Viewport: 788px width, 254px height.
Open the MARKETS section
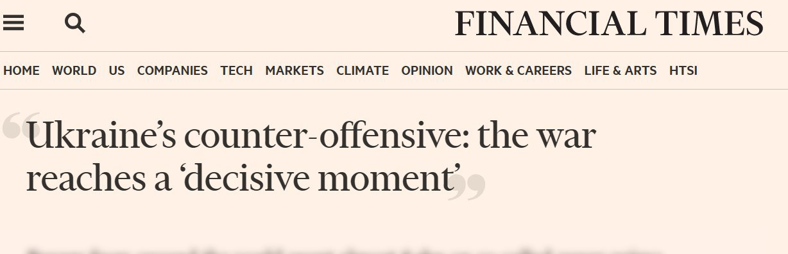coord(295,71)
